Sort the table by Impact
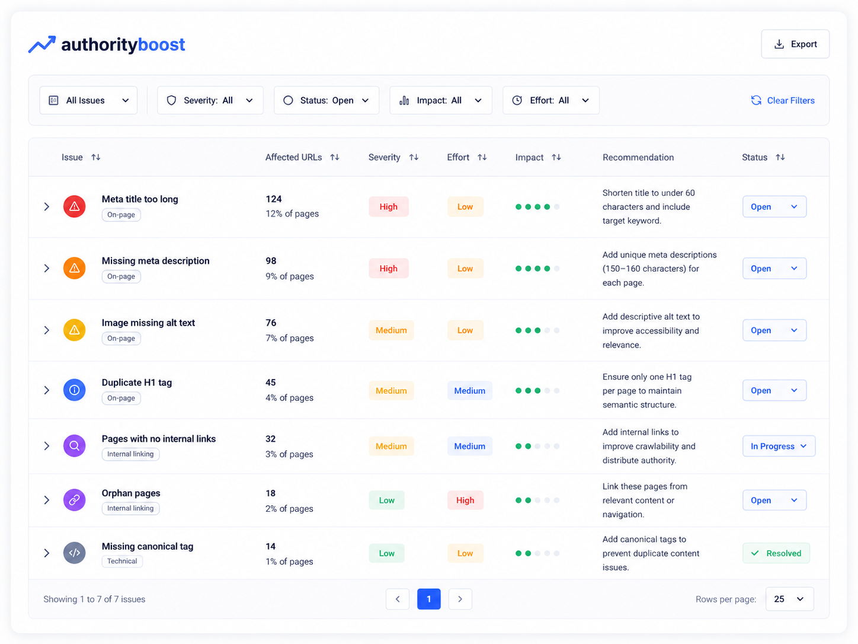858x644 pixels. (x=556, y=157)
